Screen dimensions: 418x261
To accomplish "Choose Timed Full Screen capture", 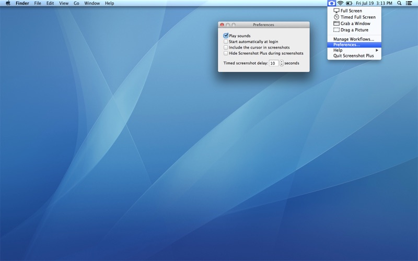I will pos(357,17).
